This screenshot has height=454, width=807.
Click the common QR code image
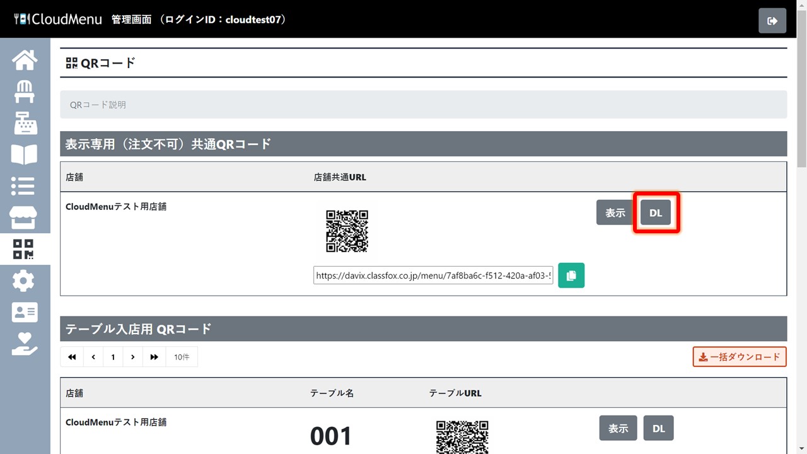pyautogui.click(x=347, y=231)
